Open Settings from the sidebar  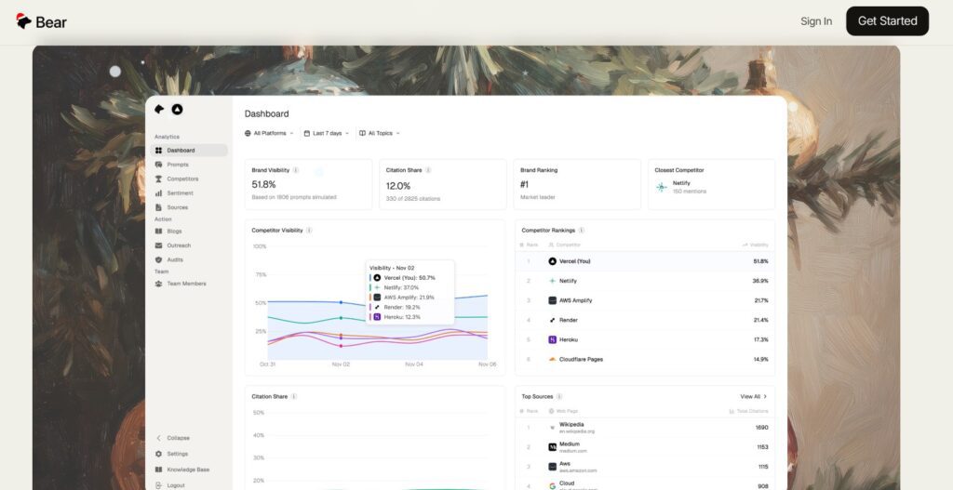point(177,454)
